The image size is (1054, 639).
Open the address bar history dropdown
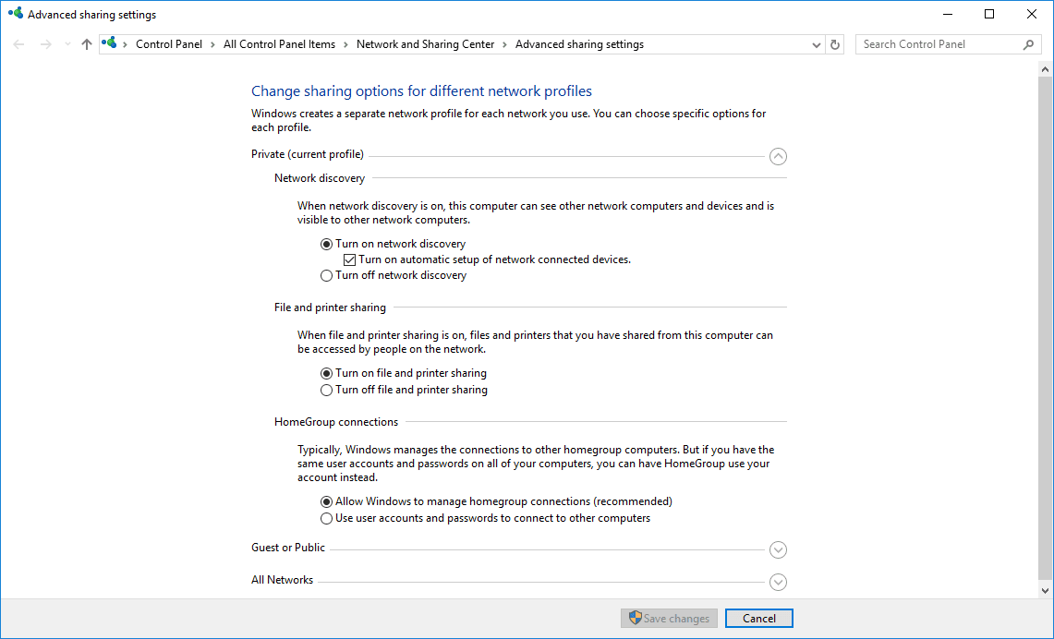point(816,44)
